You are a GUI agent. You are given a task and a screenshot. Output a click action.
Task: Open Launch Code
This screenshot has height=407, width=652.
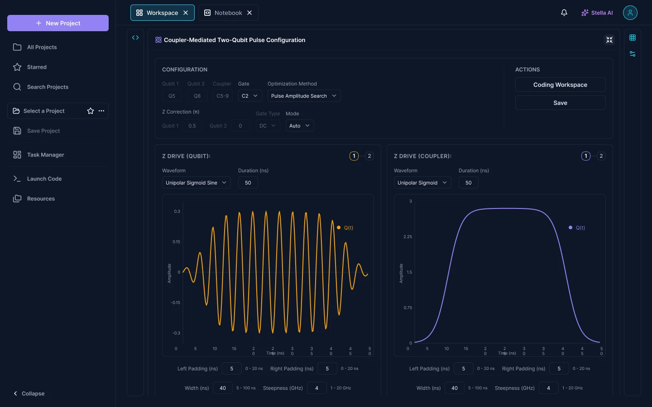pos(58,179)
